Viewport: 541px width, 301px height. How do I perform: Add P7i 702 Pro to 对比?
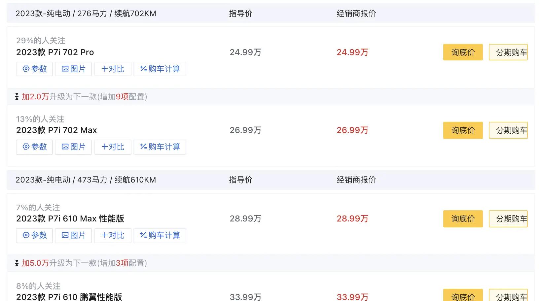click(113, 69)
